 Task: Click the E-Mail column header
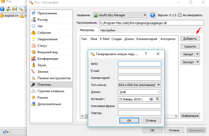point(105,39)
